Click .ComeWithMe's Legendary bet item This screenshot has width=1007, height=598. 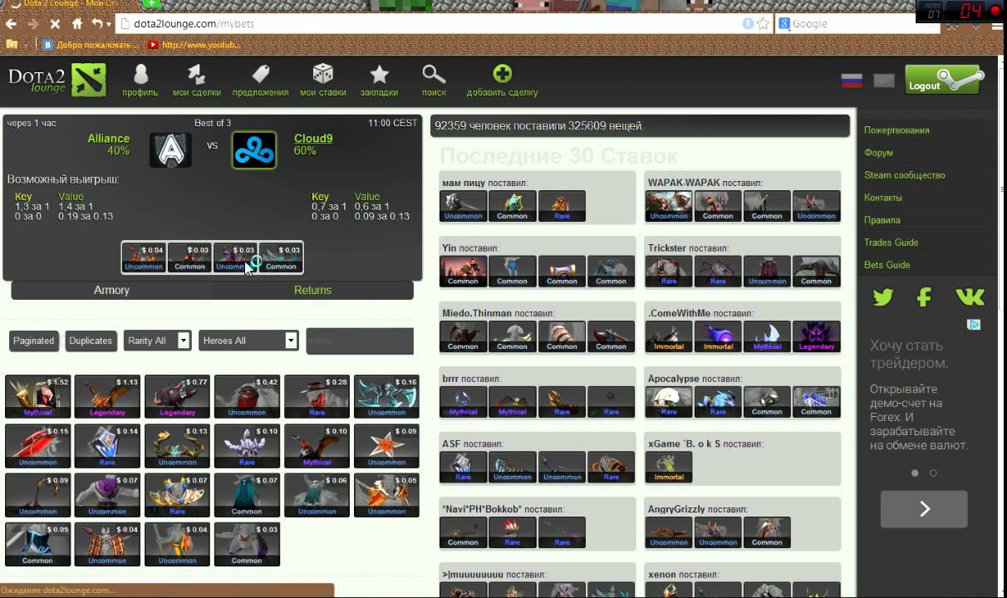point(816,336)
